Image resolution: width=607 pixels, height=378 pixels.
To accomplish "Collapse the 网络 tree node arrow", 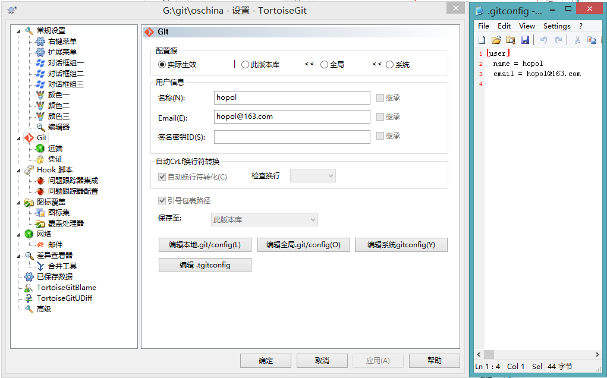I will click(x=18, y=234).
